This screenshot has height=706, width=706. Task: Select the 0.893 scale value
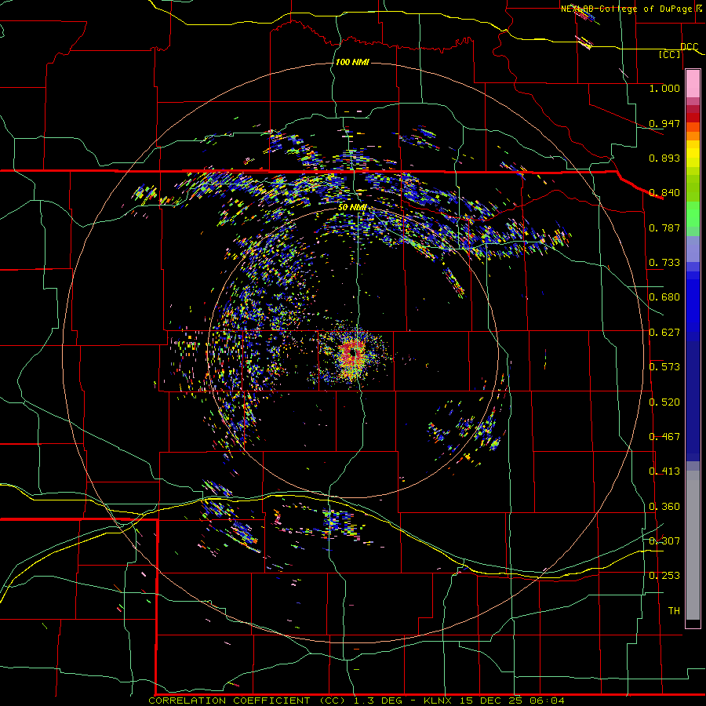(x=664, y=158)
